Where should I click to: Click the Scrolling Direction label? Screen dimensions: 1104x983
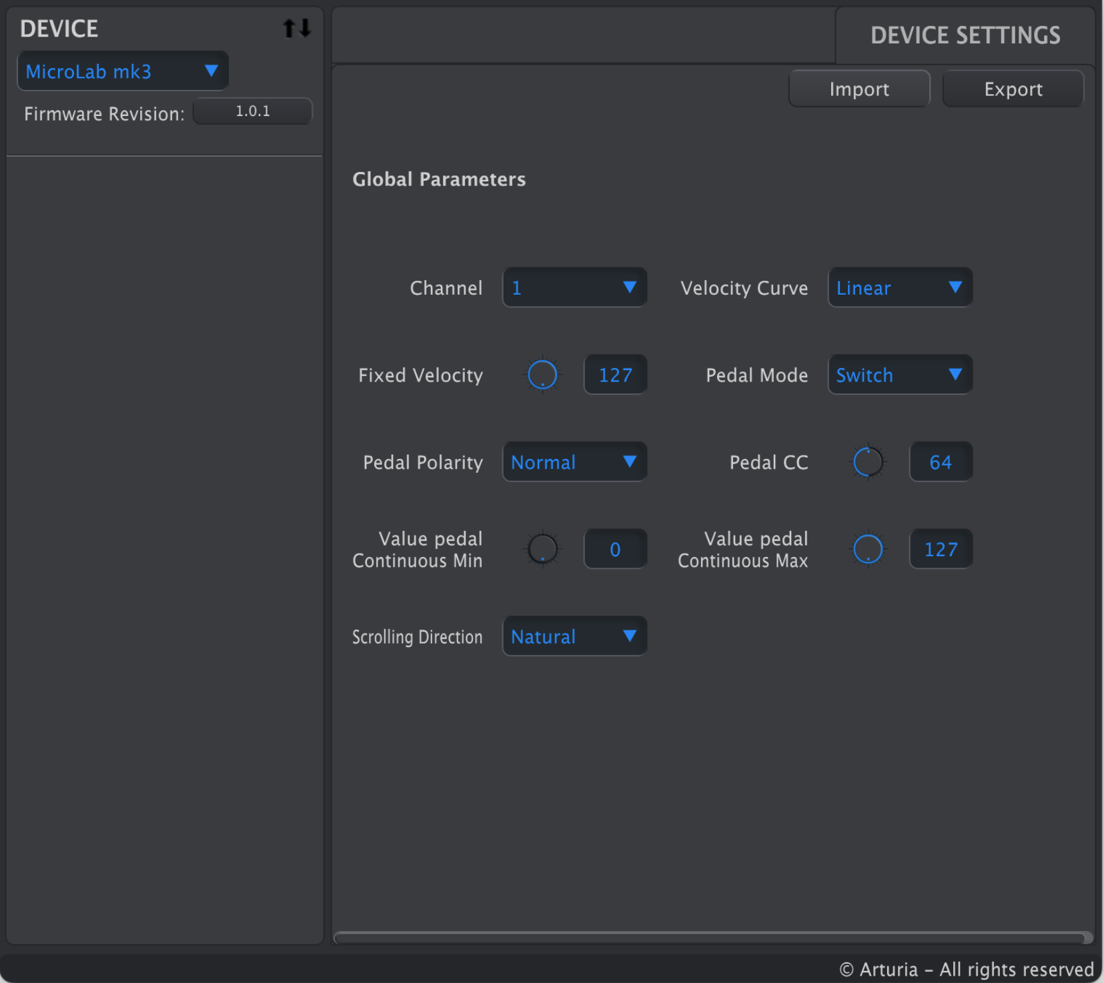pos(417,637)
